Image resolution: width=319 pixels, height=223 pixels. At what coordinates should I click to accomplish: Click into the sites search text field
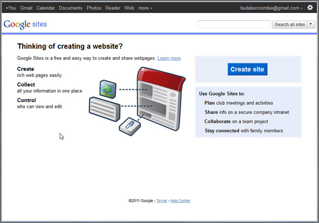[234, 24]
